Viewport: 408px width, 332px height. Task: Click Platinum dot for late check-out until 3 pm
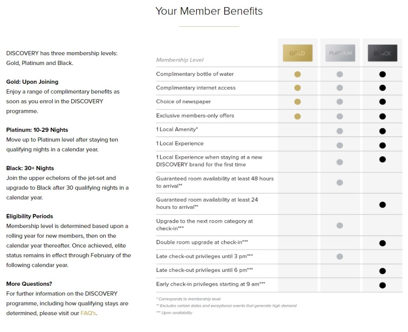click(340, 257)
